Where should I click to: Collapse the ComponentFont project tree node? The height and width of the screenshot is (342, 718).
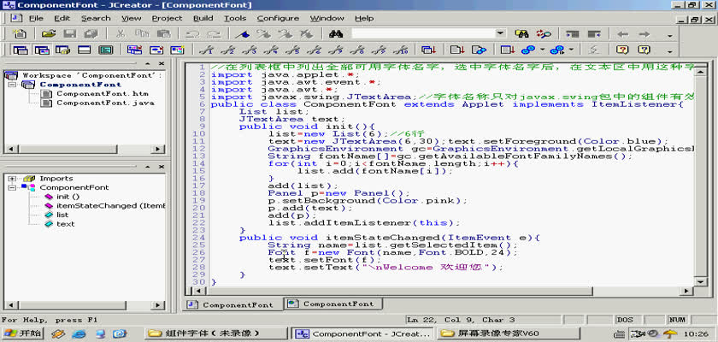[x=11, y=85]
